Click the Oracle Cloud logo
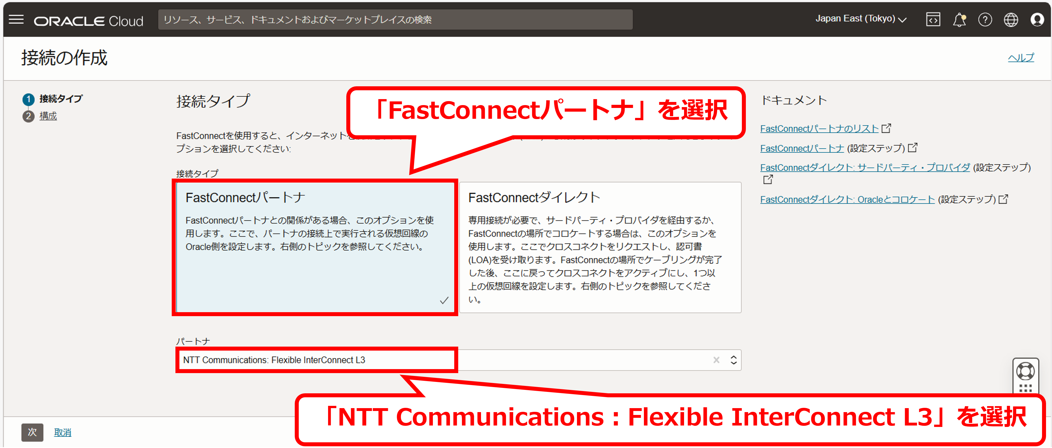This screenshot has width=1052, height=448. [88, 21]
